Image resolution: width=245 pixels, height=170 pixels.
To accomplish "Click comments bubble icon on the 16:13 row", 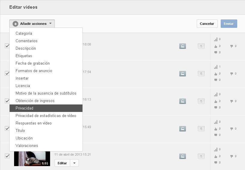I will pyautogui.click(x=216, y=107).
